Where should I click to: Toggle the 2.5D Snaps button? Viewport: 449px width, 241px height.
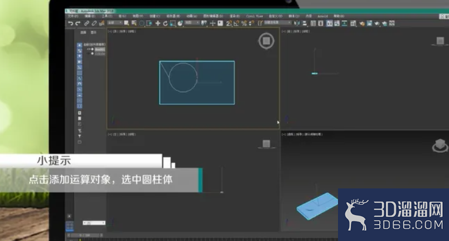pyautogui.click(x=229, y=23)
